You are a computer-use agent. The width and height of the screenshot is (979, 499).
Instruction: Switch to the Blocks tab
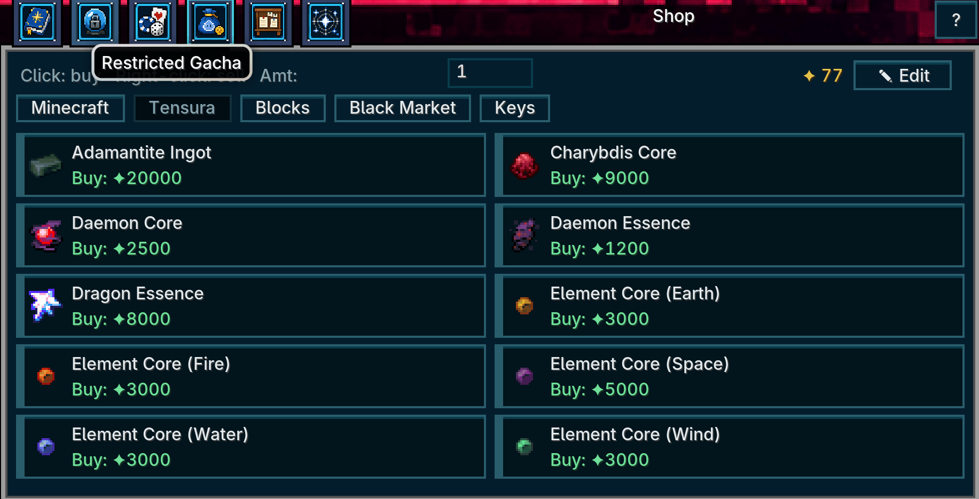coord(283,108)
